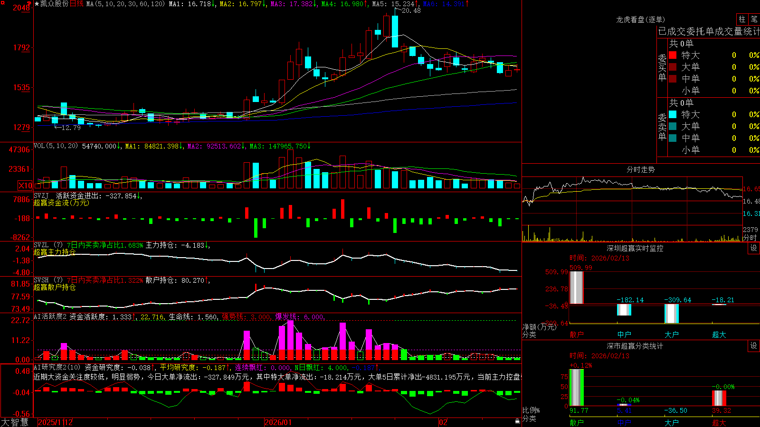The height and width of the screenshot is (427, 760).
Task: Switch 龙虎看盘 to 笔 tick view
Action: tap(754, 19)
